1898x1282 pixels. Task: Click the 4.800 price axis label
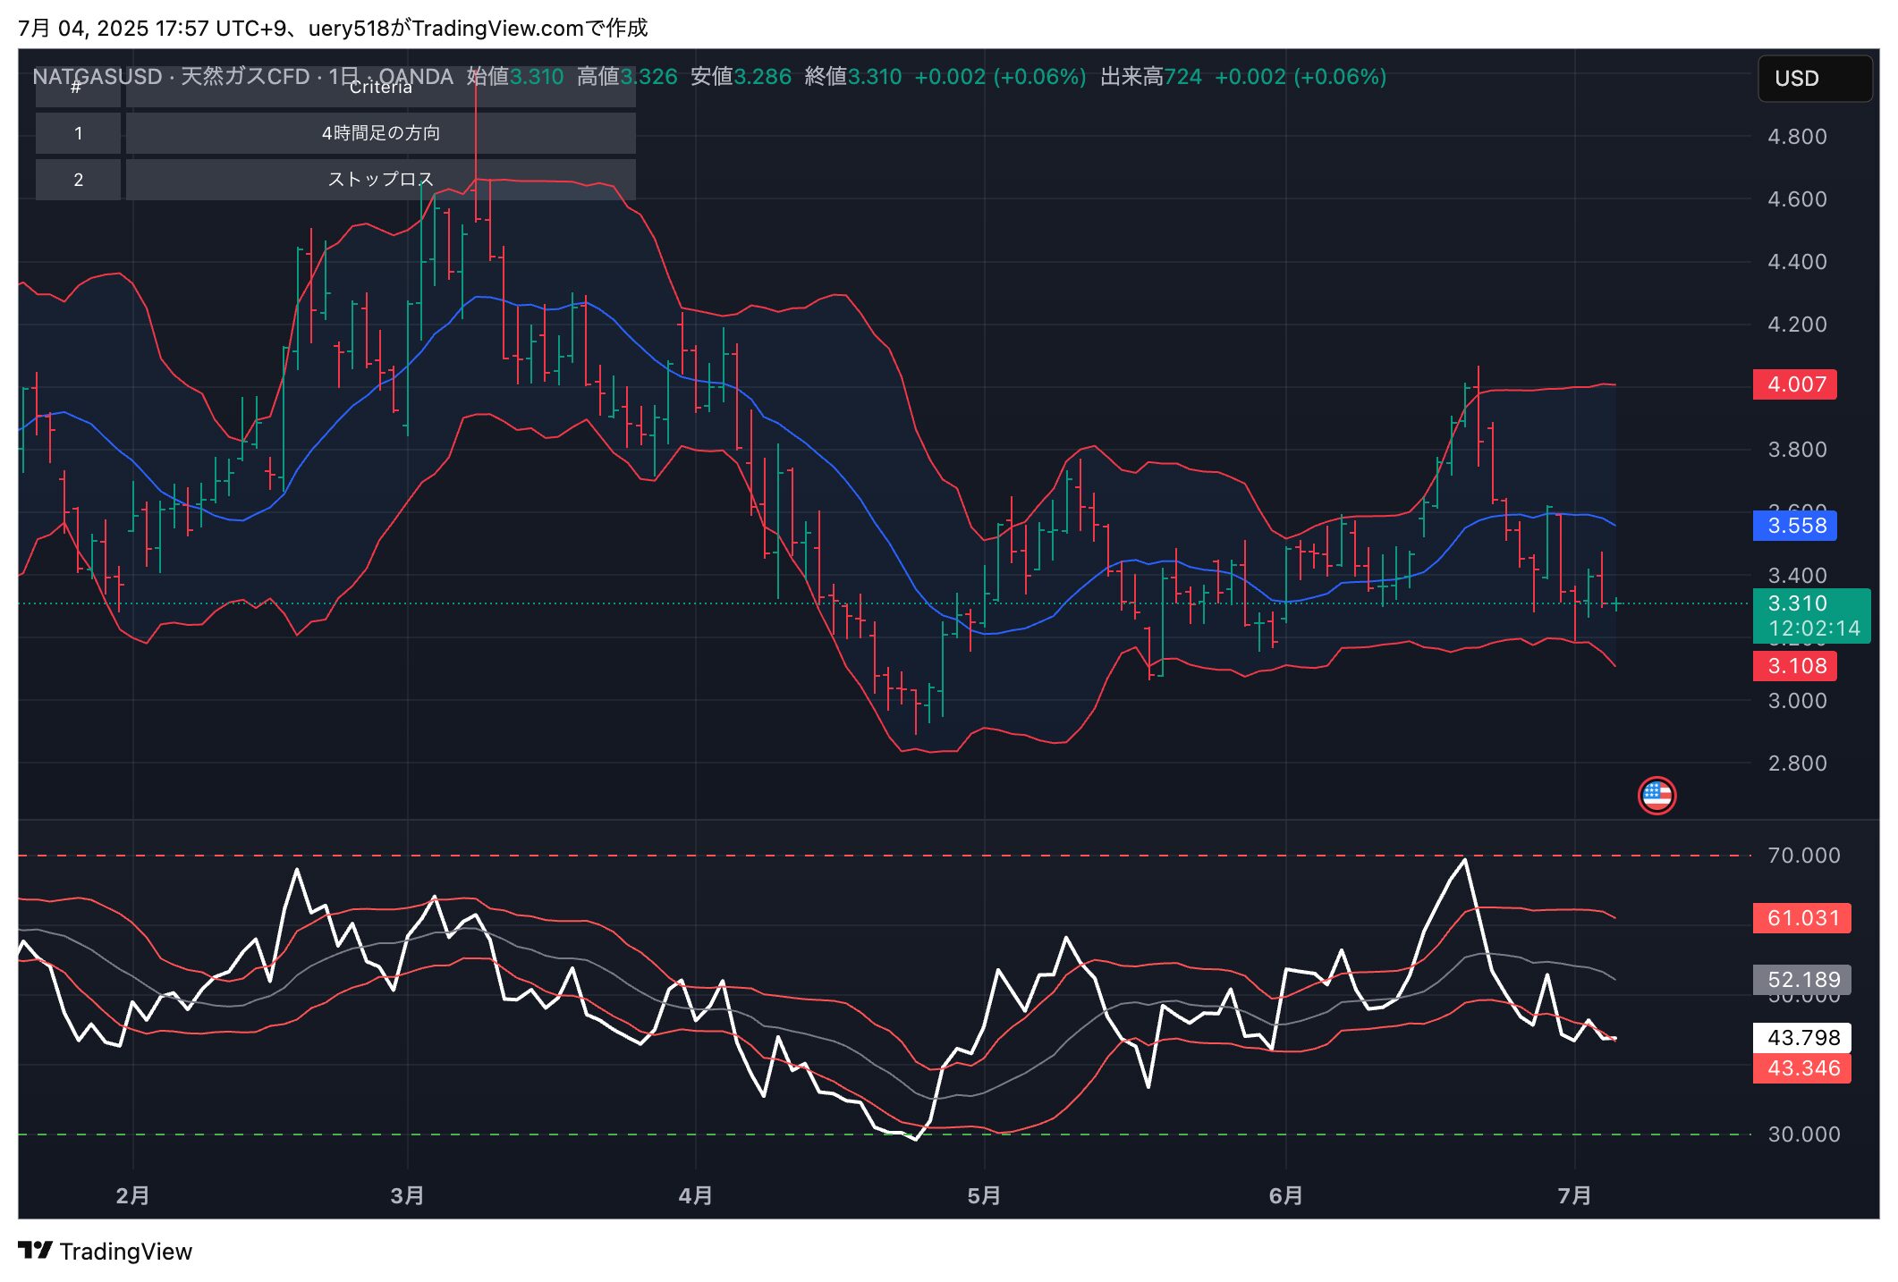pos(1796,137)
